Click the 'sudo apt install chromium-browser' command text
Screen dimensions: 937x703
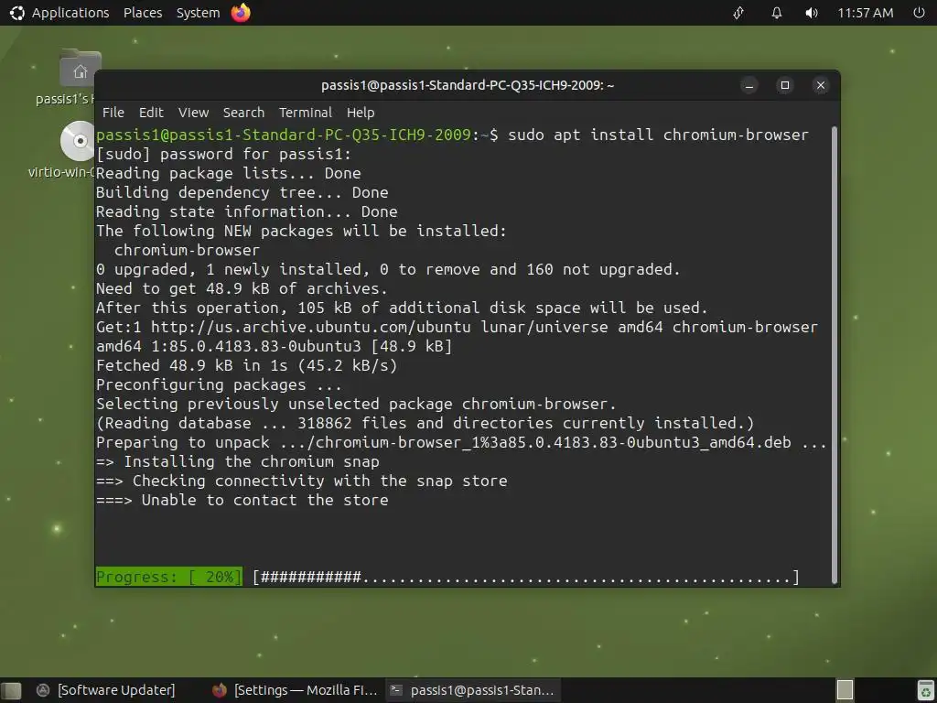[658, 135]
